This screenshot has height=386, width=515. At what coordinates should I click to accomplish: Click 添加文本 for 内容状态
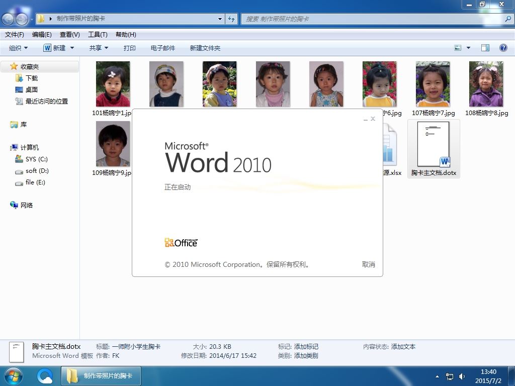403,347
